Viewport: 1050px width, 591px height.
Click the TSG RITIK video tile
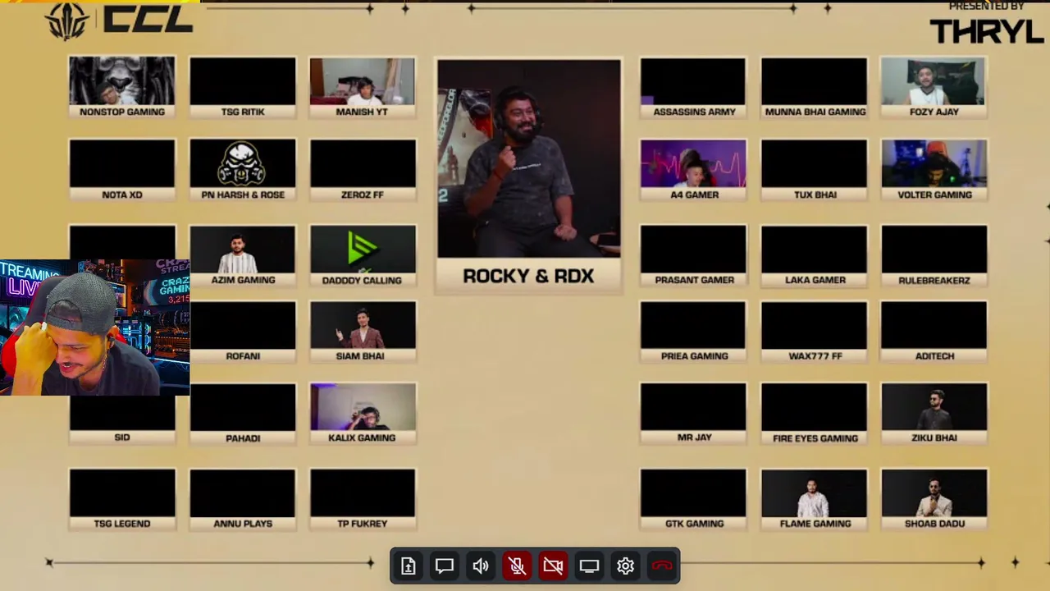[x=243, y=87]
